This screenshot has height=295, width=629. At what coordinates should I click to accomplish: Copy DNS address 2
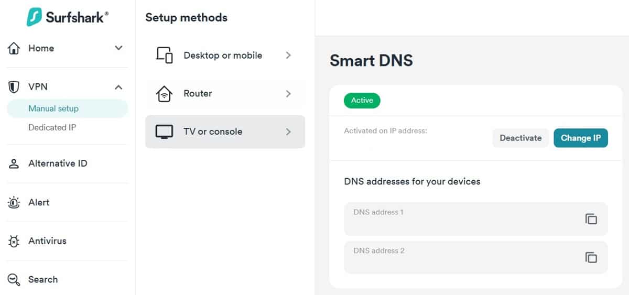[591, 257]
